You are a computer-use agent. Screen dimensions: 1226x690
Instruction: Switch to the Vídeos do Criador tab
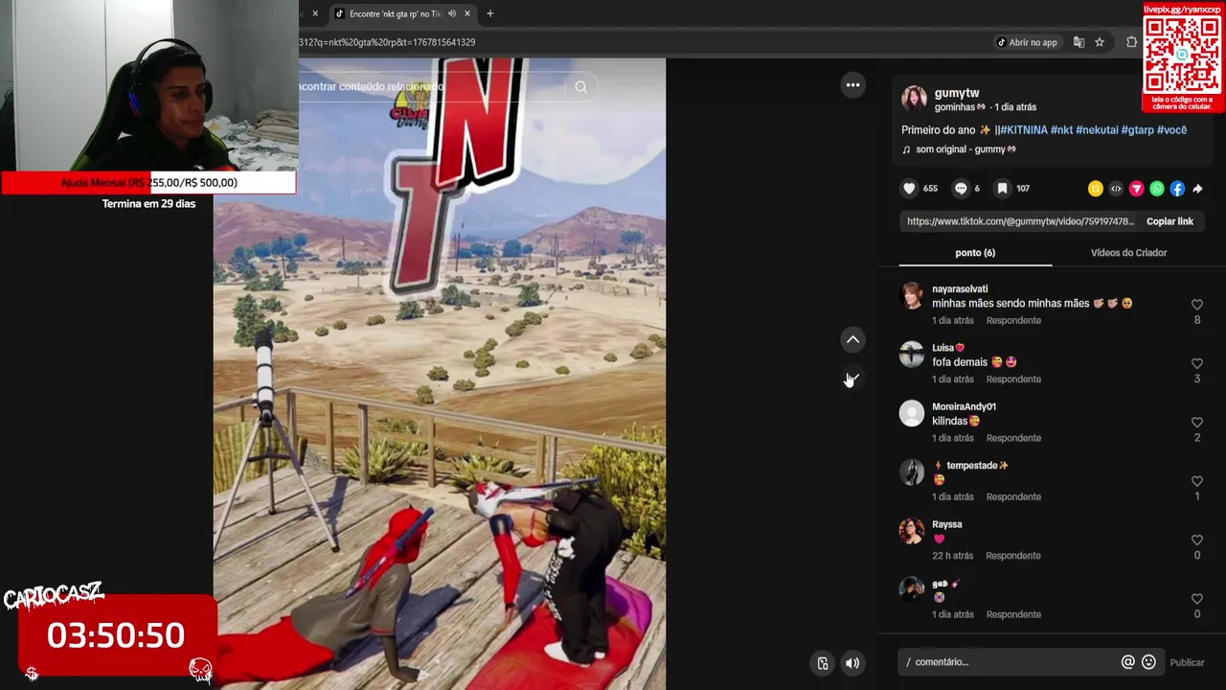pyautogui.click(x=1128, y=253)
